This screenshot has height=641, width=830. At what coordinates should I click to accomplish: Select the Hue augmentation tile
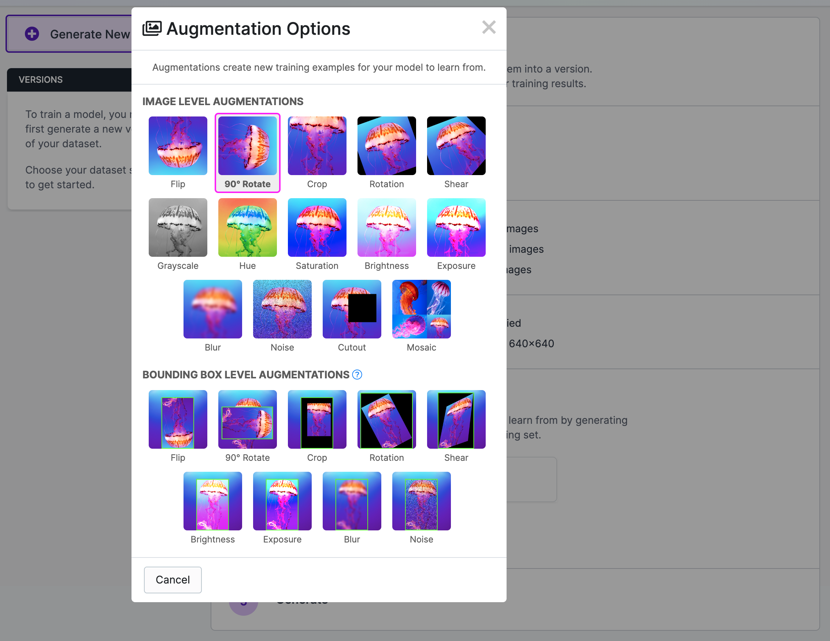[247, 227]
